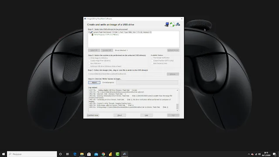279x157 pixels.
Task: Open the notification center icon
Action: [x=275, y=154]
